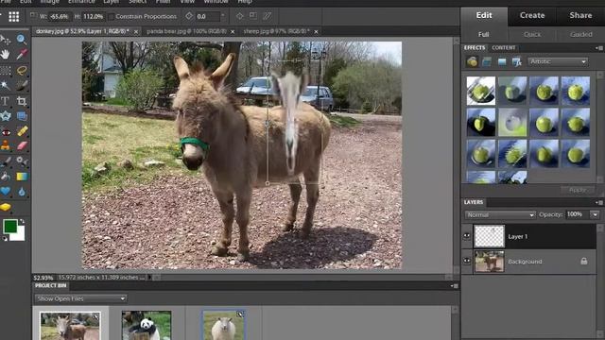Click the Apply button in Effects panel
Image resolution: width=605 pixels, height=340 pixels.
point(578,190)
